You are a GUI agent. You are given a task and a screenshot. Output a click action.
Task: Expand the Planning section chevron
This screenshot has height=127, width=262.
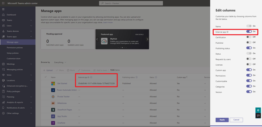coord(31,97)
